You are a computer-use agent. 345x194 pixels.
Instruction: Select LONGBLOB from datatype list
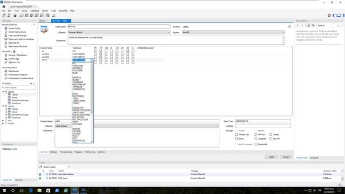[78, 82]
